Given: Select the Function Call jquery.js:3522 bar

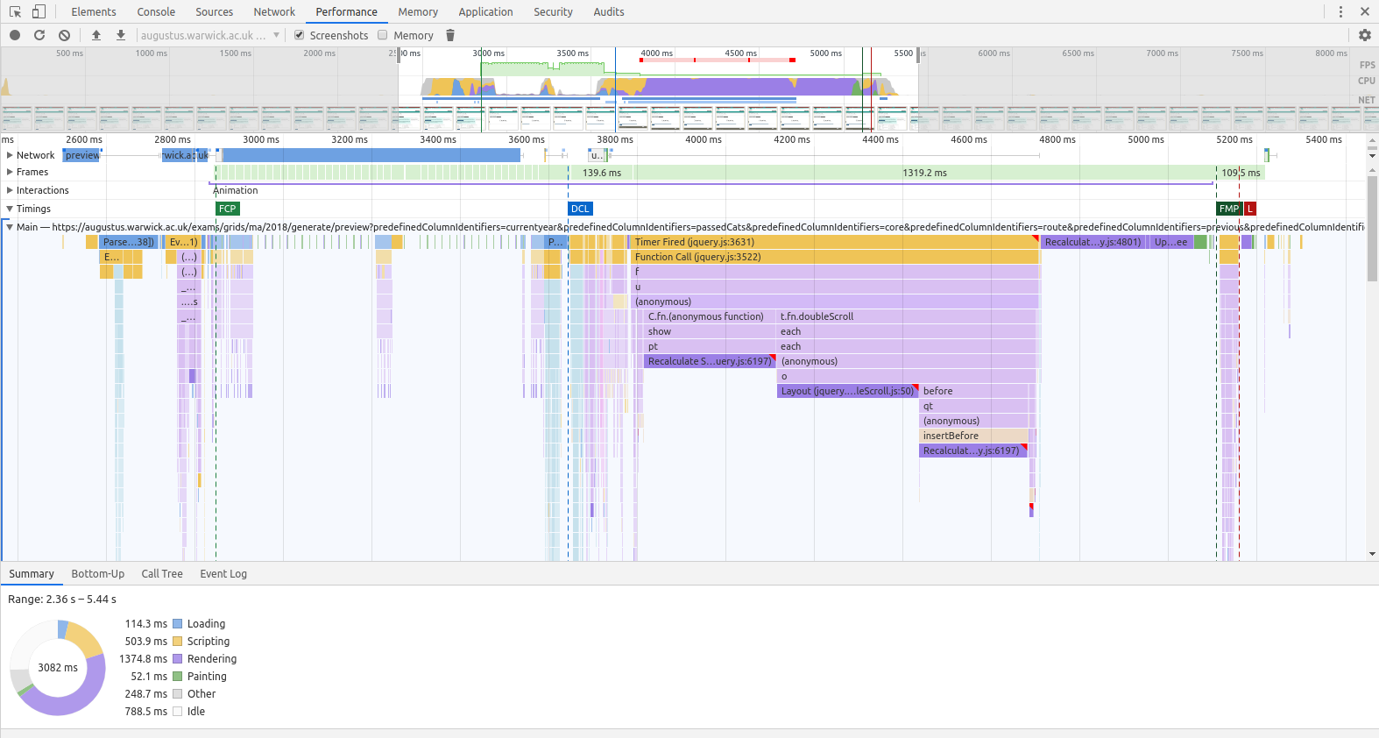Looking at the screenshot, I should [834, 257].
